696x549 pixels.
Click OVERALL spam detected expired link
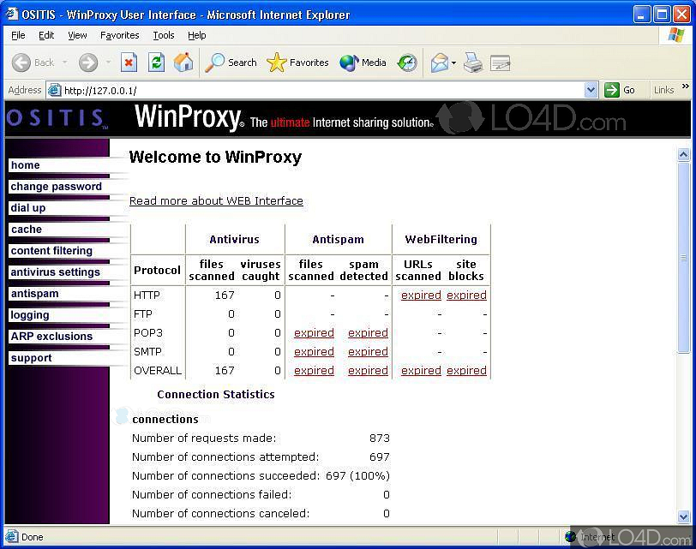click(x=368, y=371)
